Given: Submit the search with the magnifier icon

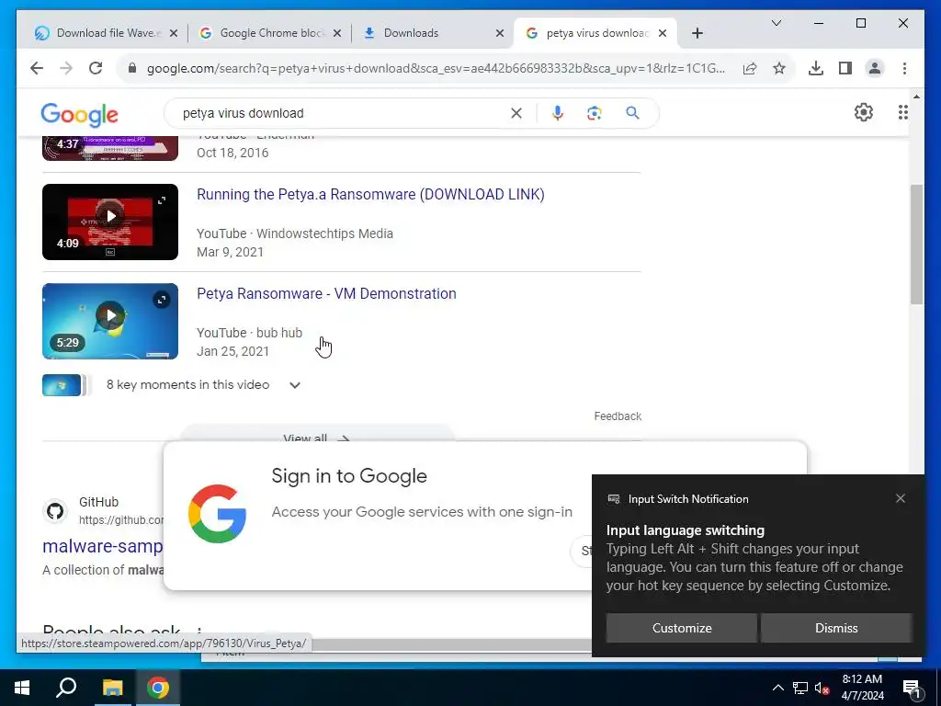Looking at the screenshot, I should pos(632,113).
